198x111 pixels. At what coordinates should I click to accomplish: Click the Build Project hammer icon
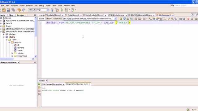coord(52,10)
